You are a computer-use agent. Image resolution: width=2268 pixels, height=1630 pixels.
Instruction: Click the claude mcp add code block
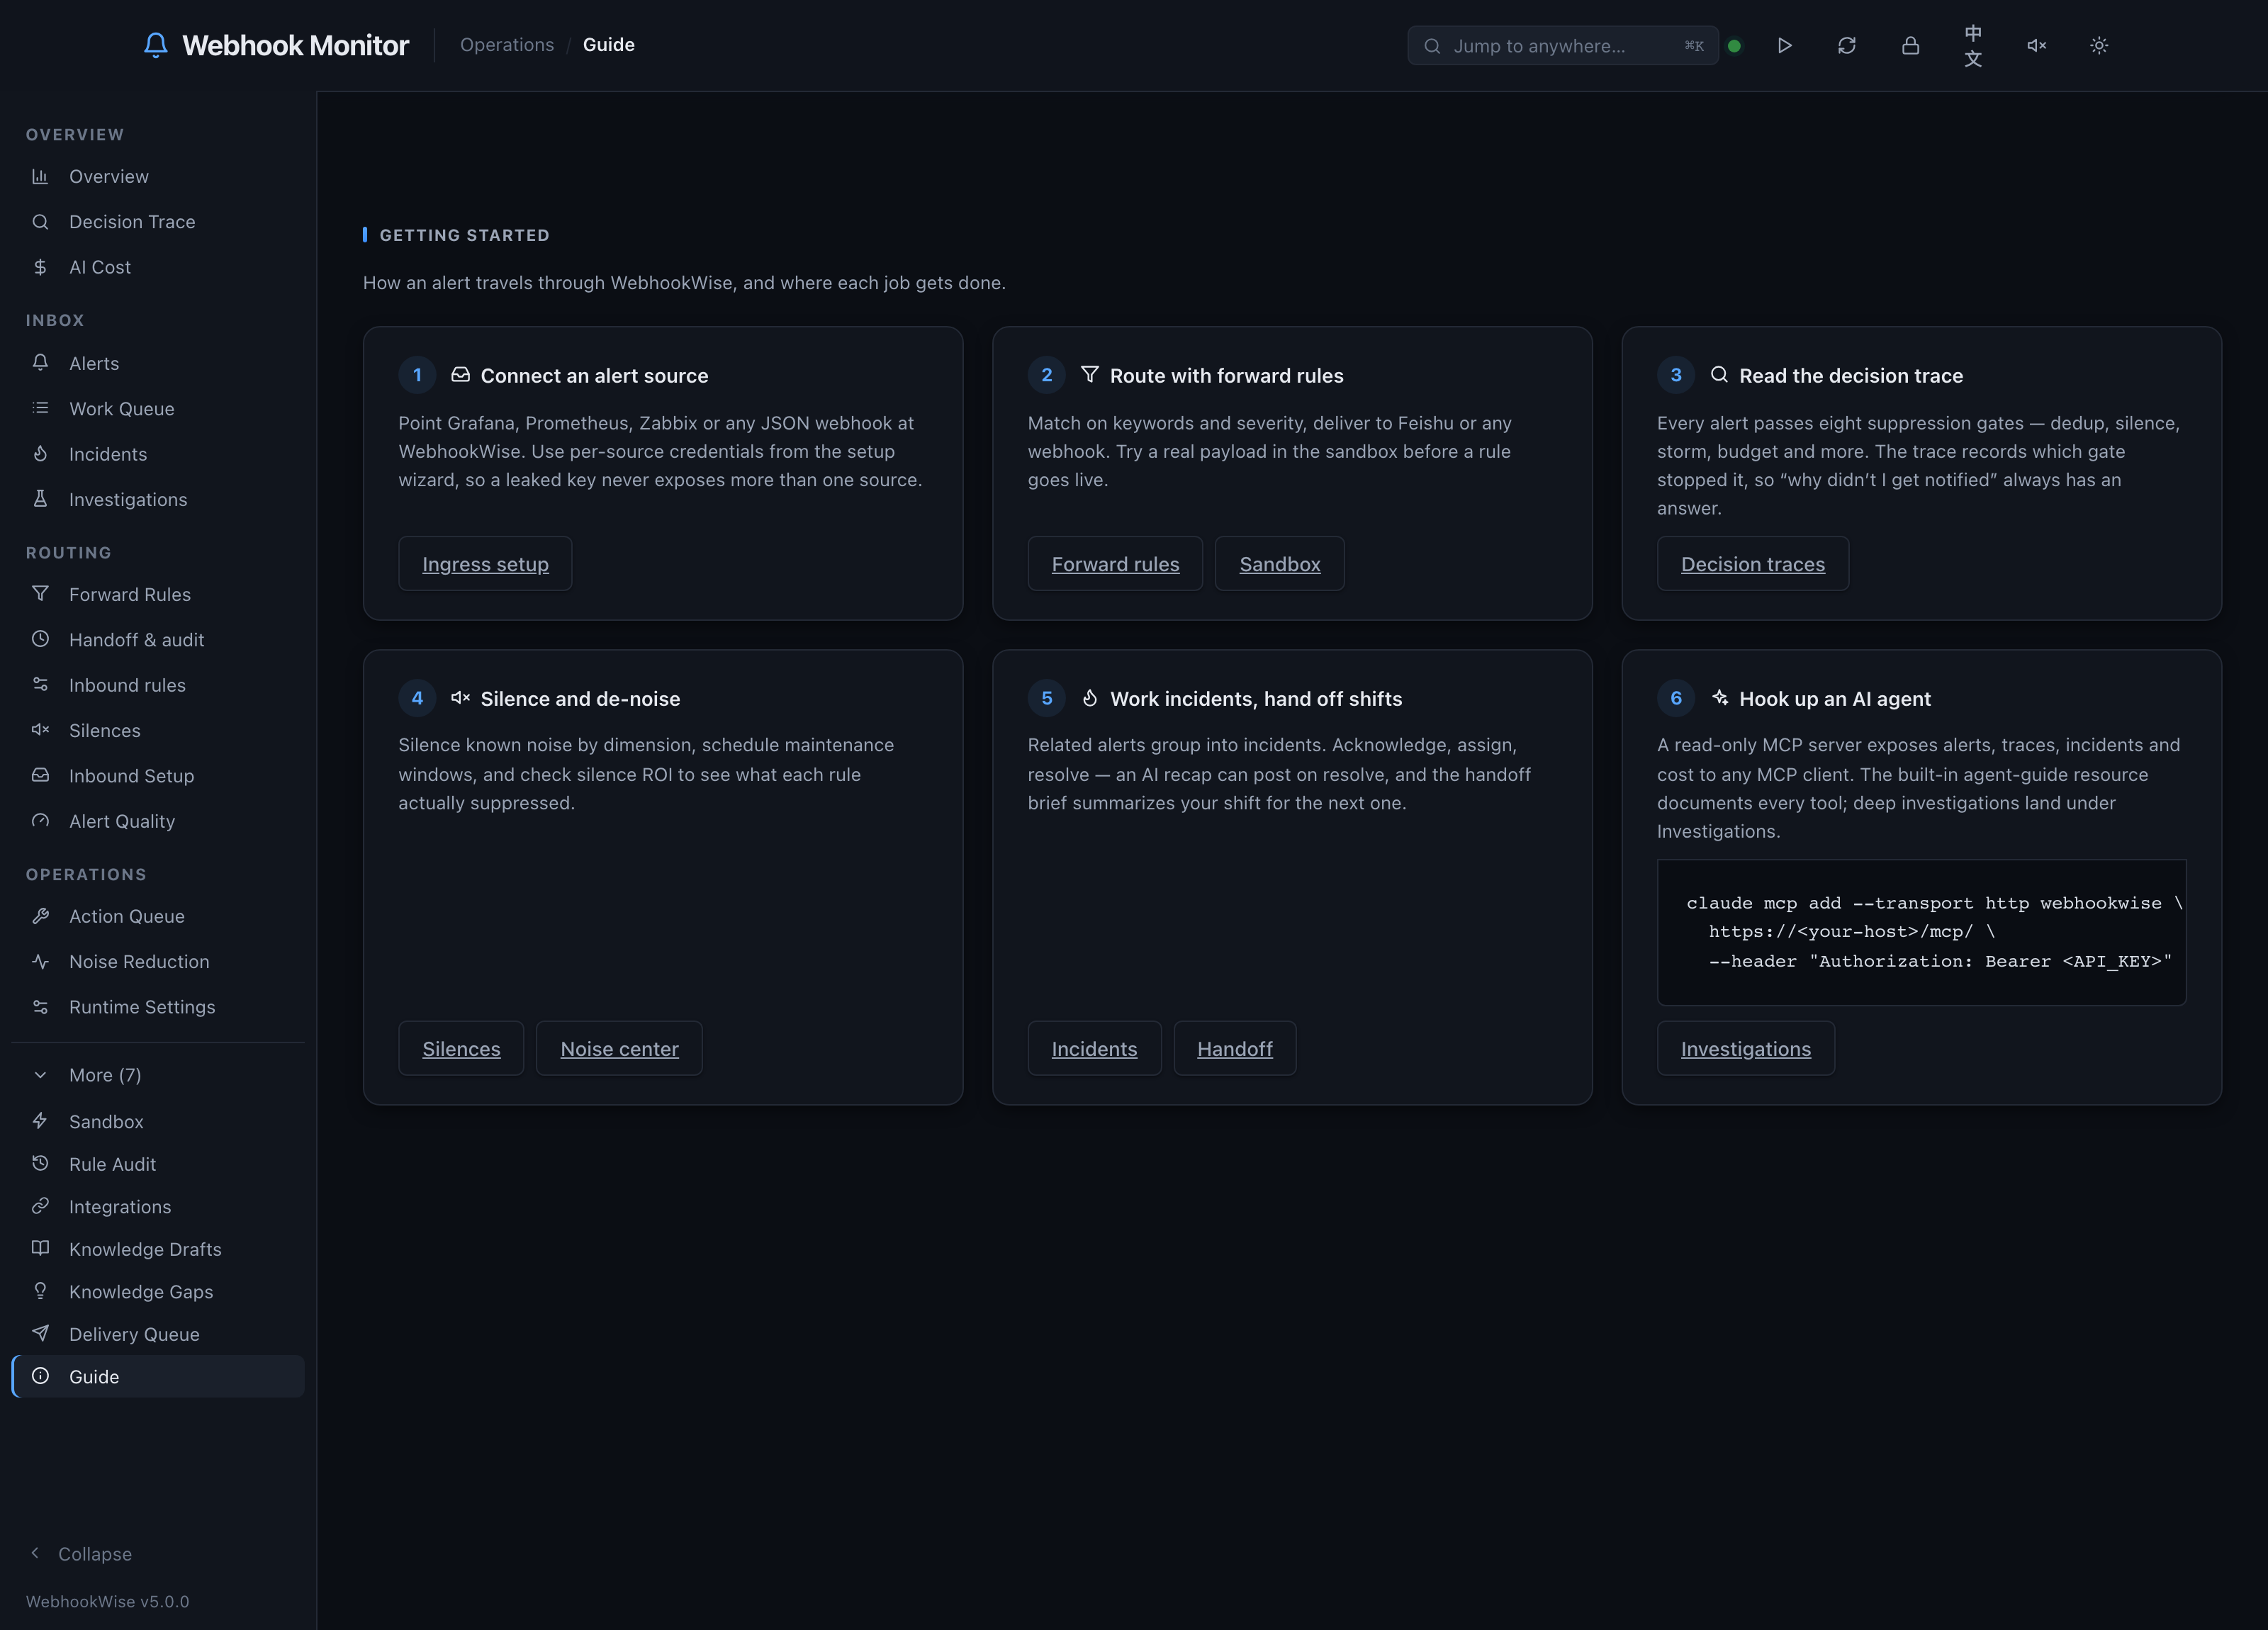[1921, 932]
